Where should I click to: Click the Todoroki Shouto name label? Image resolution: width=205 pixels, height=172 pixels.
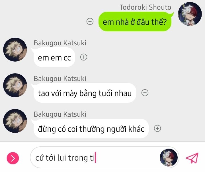[145, 7]
